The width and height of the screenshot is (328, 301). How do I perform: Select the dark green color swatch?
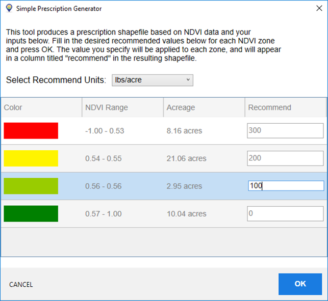pyautogui.click(x=31, y=213)
